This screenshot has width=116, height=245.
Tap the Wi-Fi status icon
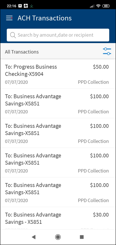[98, 6]
